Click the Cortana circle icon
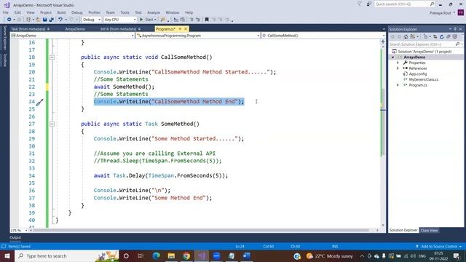 [x=126, y=255]
